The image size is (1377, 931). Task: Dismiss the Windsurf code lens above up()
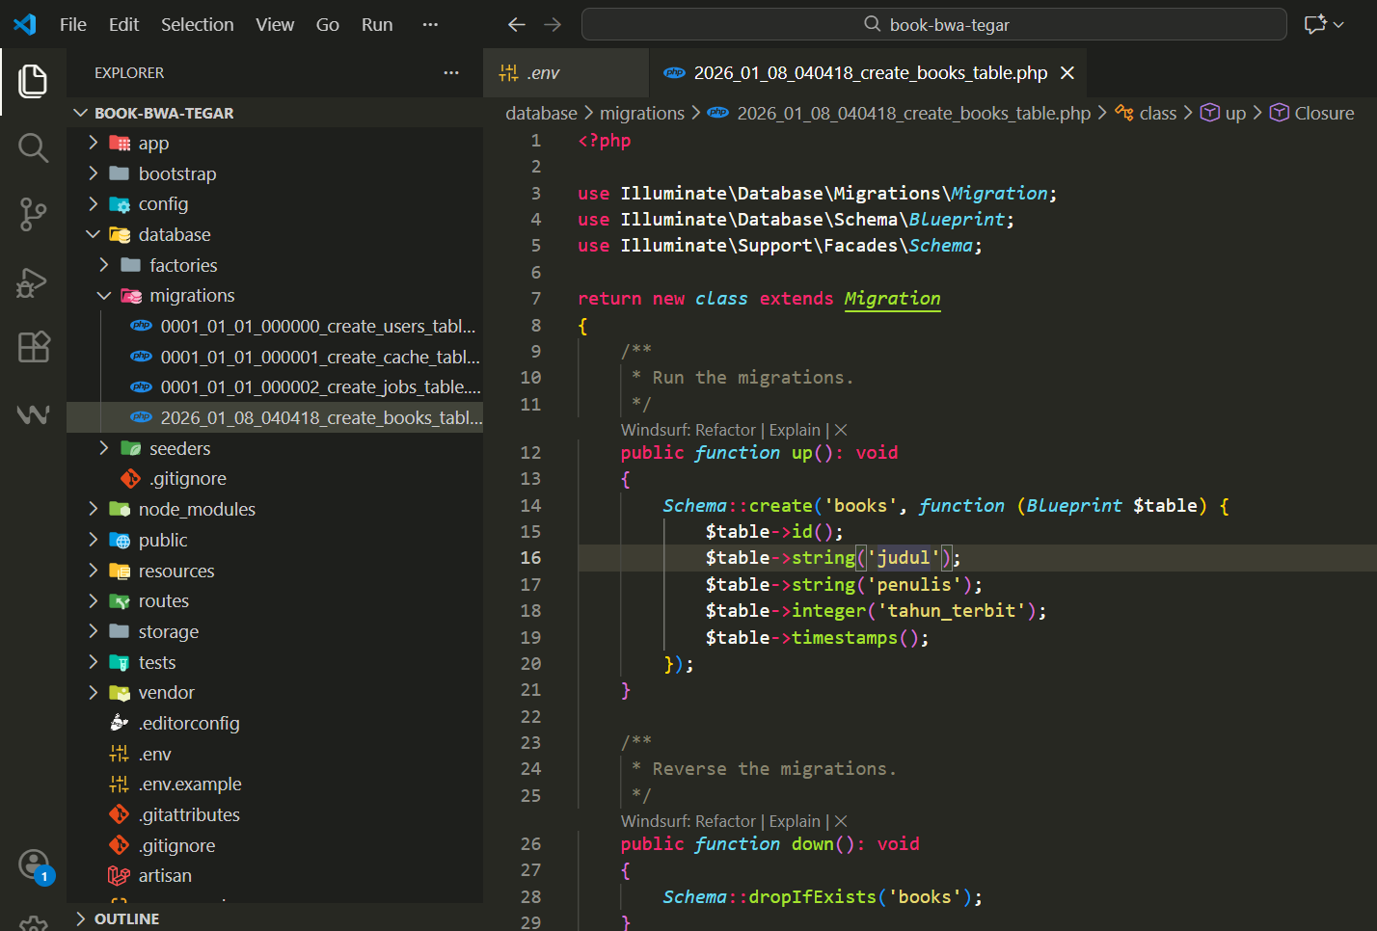point(841,431)
